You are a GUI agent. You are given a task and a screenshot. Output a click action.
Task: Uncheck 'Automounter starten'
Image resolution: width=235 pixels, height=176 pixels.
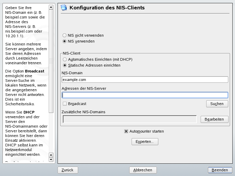tap(126, 131)
